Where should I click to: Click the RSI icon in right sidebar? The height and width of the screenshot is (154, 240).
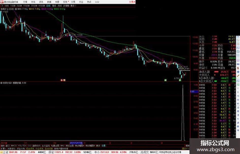(238, 64)
